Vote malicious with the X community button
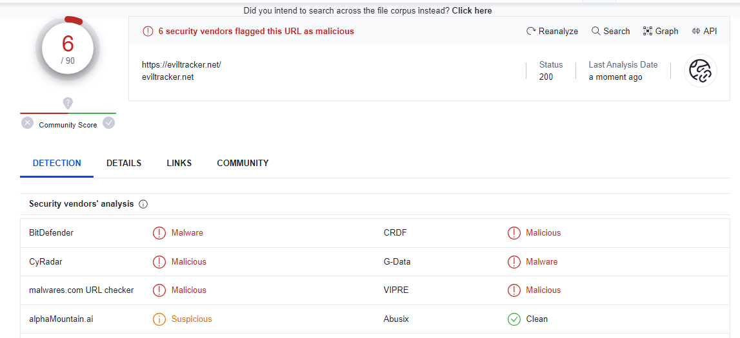Screen dimensions: 740x338 27,123
